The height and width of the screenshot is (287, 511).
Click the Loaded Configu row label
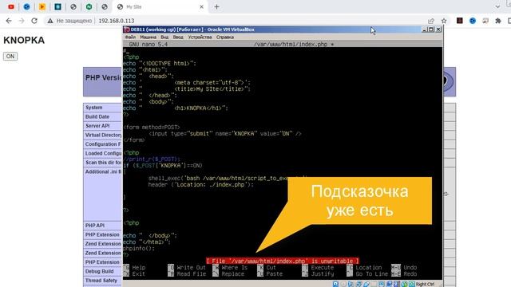pos(103,153)
